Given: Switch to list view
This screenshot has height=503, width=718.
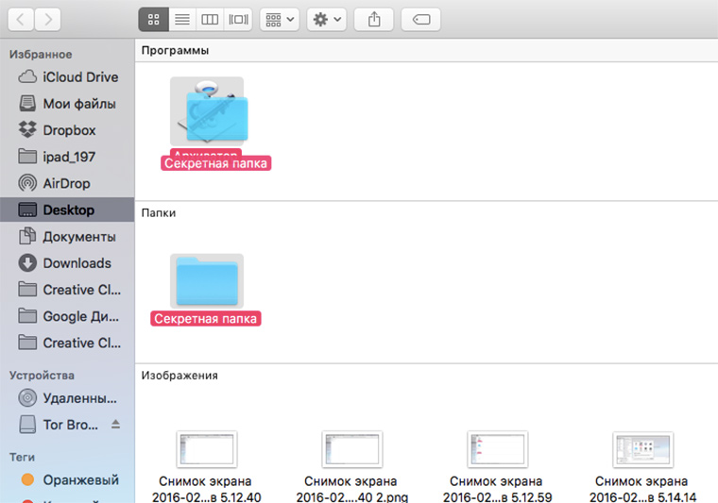Looking at the screenshot, I should tap(182, 20).
